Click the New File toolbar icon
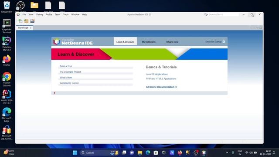The image size is (279, 157). point(20,21)
